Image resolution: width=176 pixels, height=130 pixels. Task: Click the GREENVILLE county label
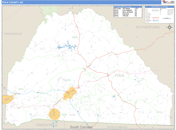click(47, 125)
